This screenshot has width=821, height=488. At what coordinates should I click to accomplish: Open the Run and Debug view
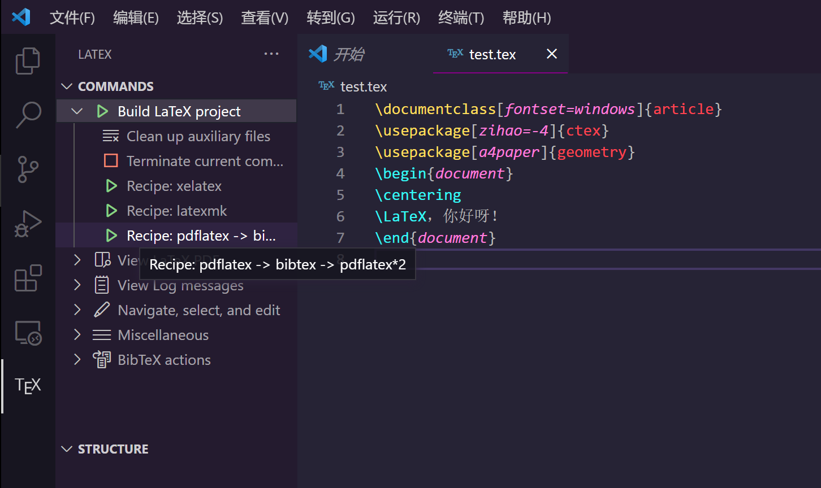coord(28,224)
